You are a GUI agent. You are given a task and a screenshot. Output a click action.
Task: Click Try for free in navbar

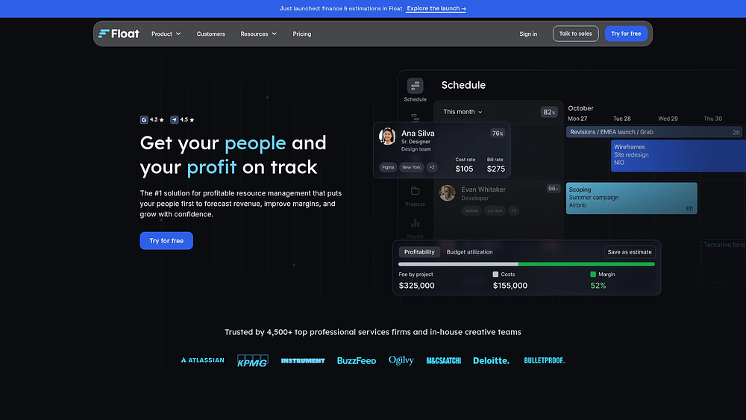[626, 34]
